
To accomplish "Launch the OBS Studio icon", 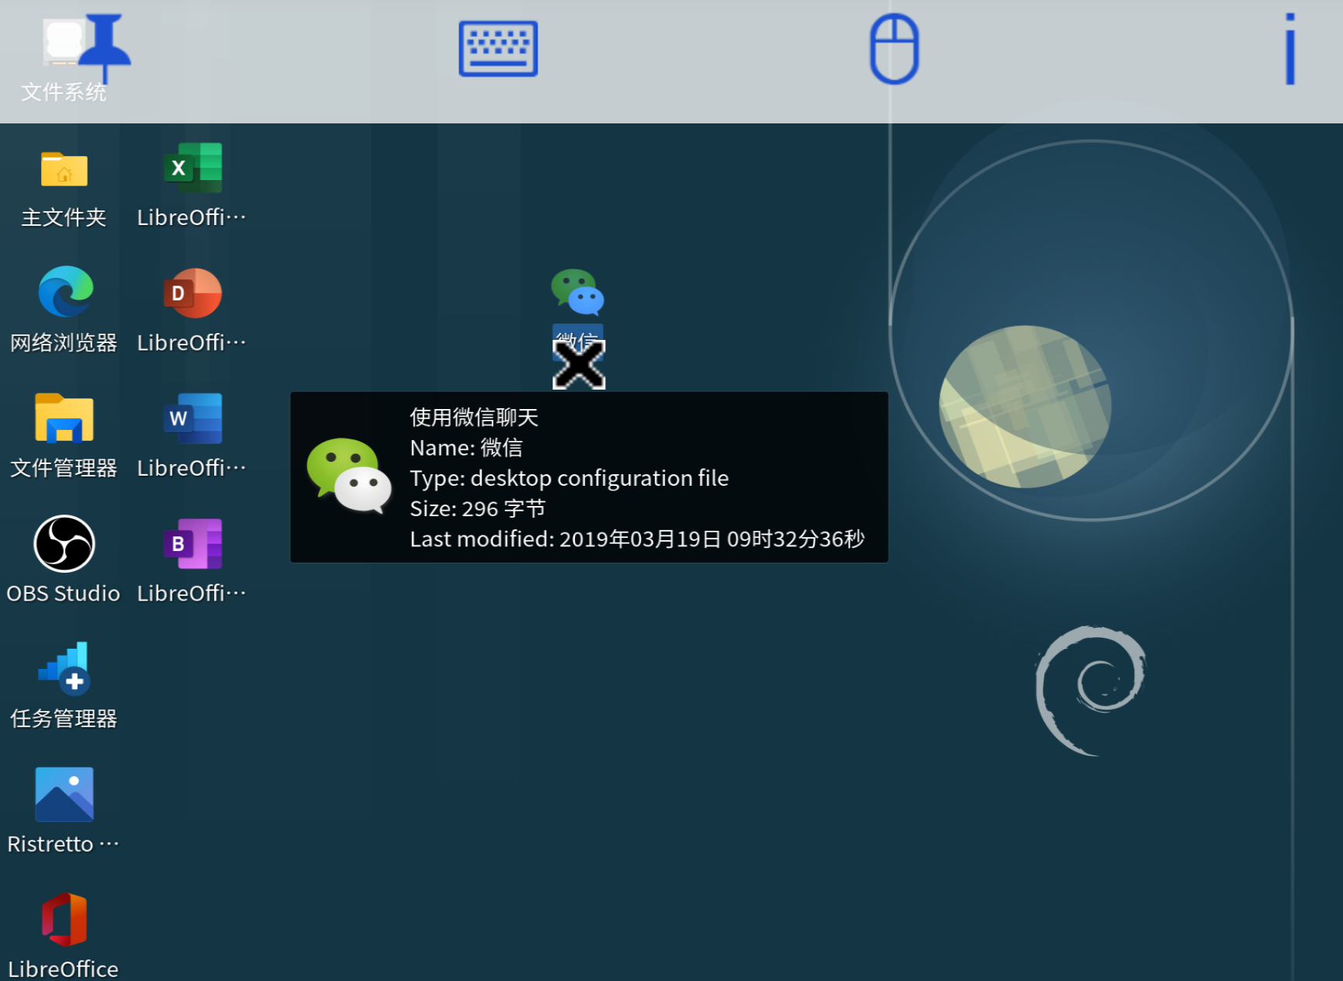I will tap(64, 543).
